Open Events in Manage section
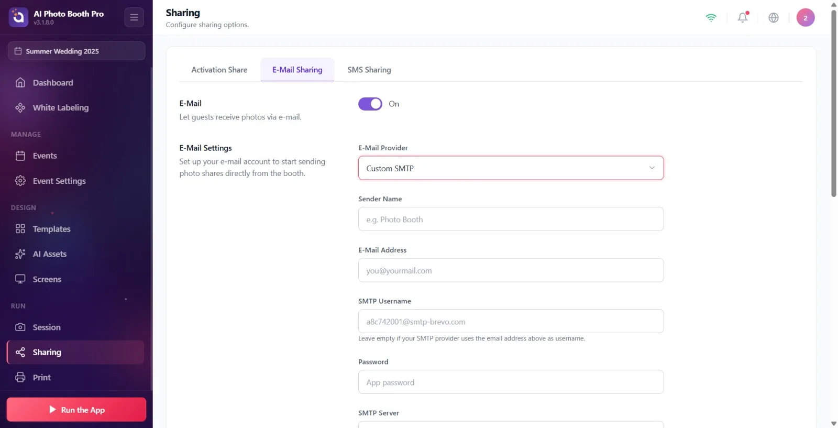838x428 pixels. tap(75, 156)
